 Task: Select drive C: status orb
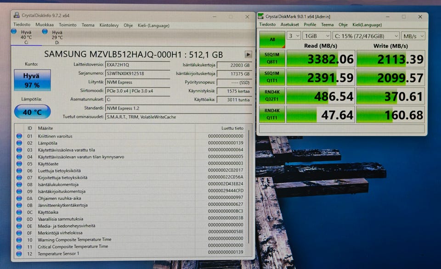point(14,32)
